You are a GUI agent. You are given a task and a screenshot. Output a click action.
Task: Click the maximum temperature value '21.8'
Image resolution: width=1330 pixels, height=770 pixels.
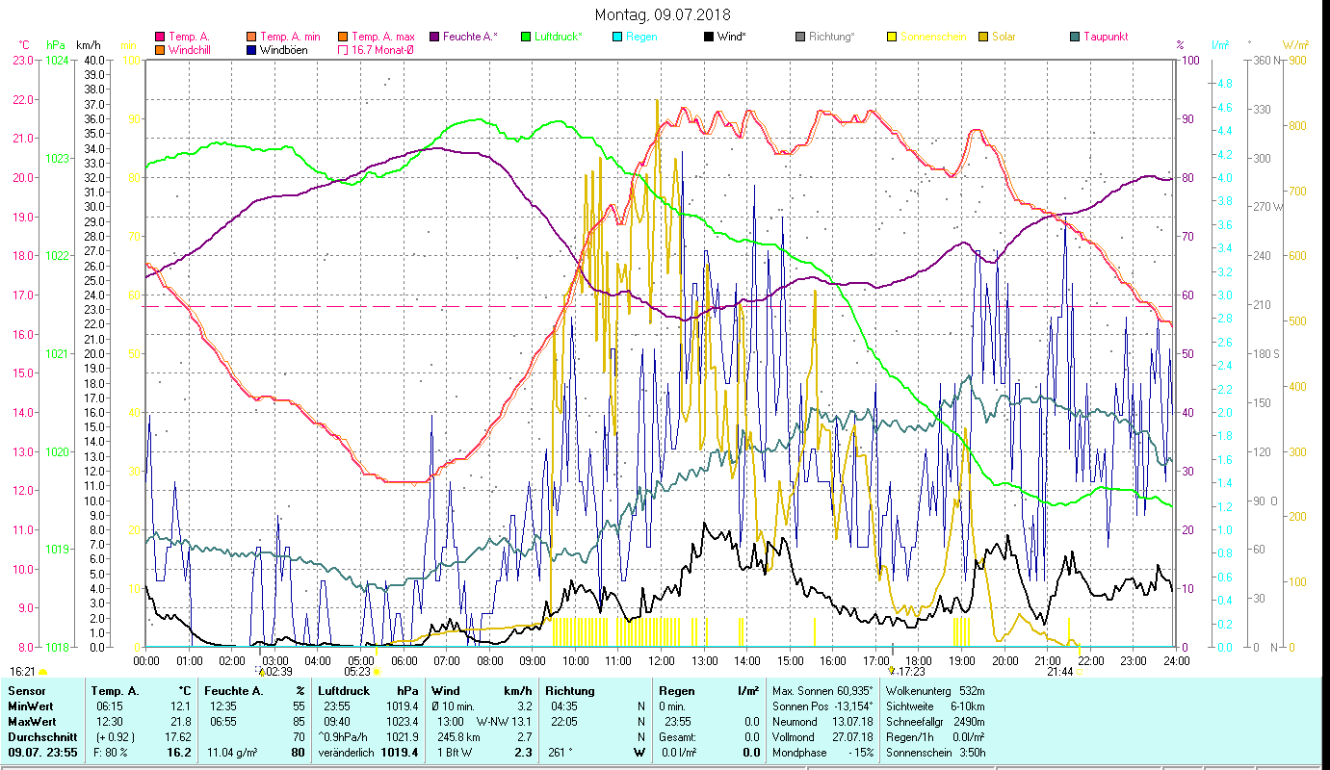pos(181,722)
